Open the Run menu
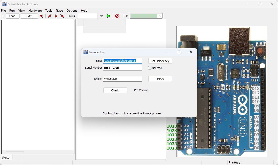This screenshot has width=278, height=165. [x=12, y=10]
